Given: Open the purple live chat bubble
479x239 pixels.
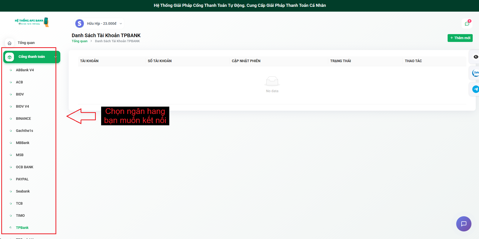Looking at the screenshot, I should [464, 224].
